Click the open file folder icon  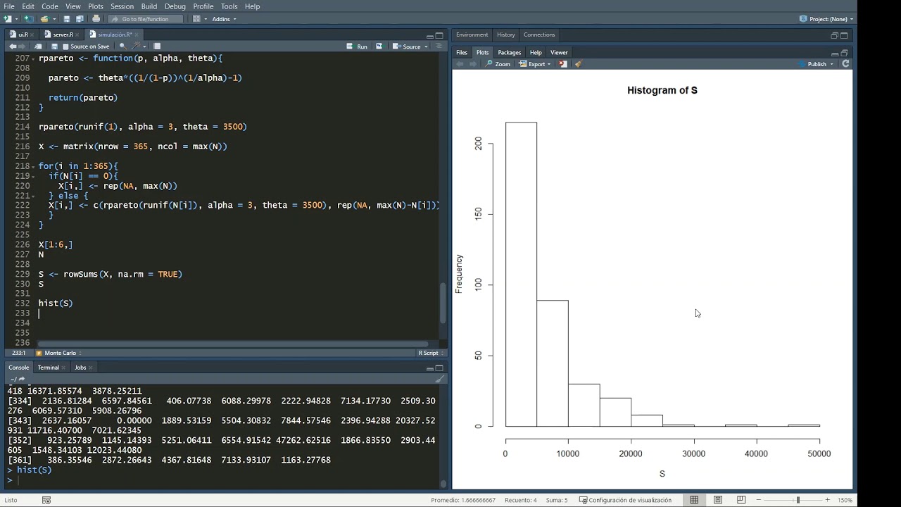coord(44,19)
